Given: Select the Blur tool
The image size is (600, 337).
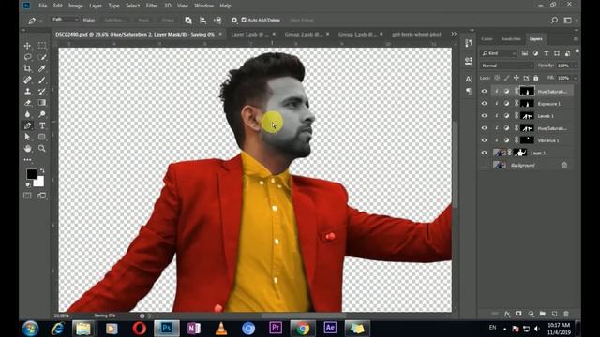Looking at the screenshot, I should click(27, 114).
